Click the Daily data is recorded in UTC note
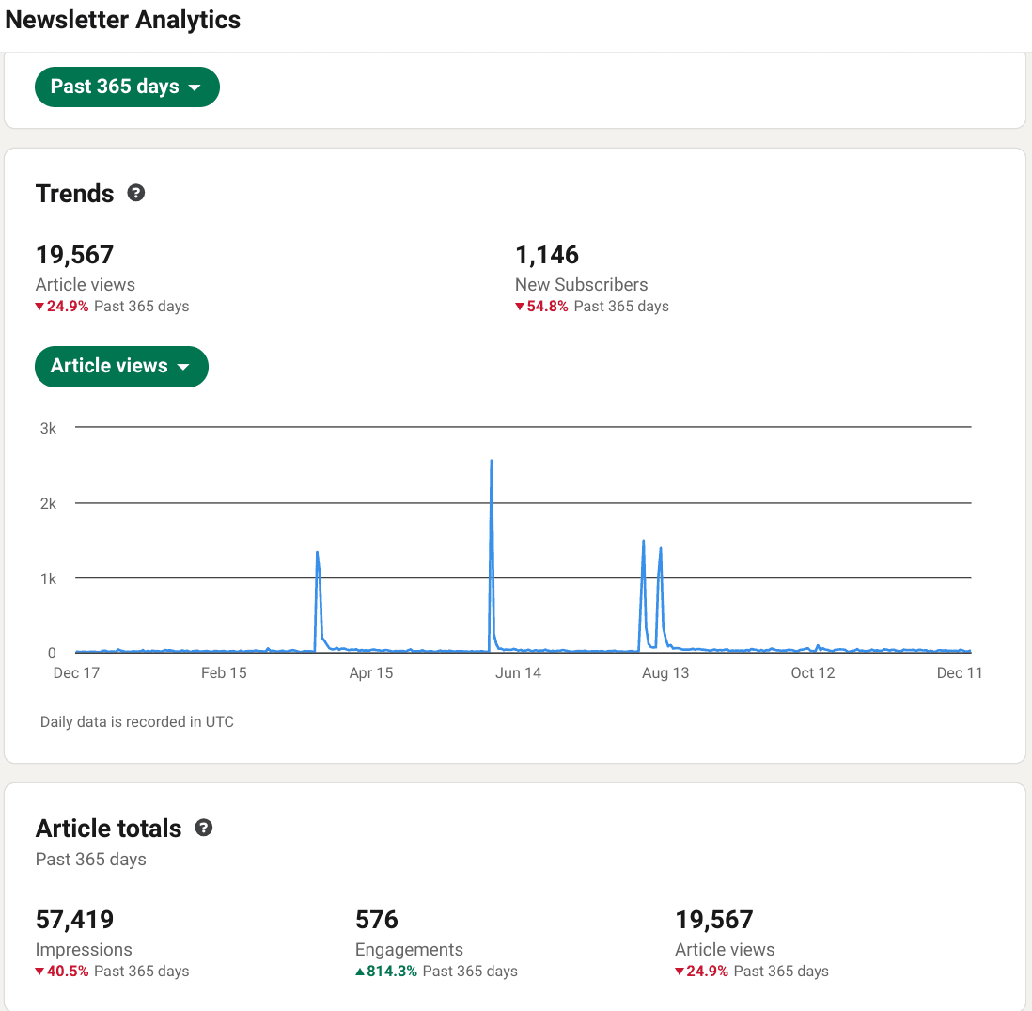Screen dimensions: 1032x1011 pyautogui.click(x=137, y=722)
